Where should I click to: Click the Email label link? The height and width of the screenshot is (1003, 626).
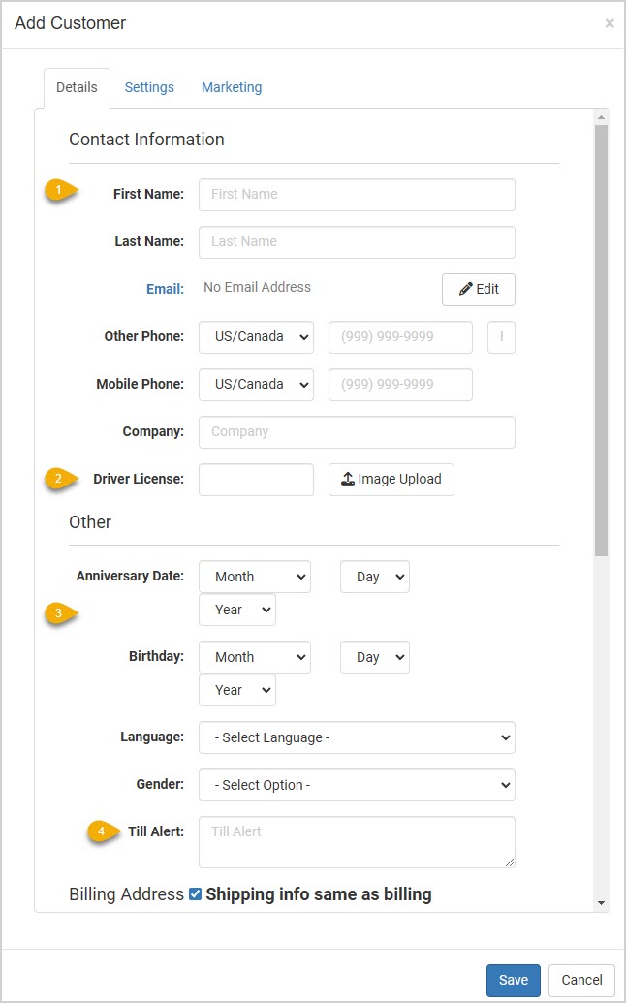165,289
